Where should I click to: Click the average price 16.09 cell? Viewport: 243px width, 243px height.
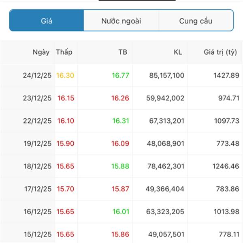point(119,143)
